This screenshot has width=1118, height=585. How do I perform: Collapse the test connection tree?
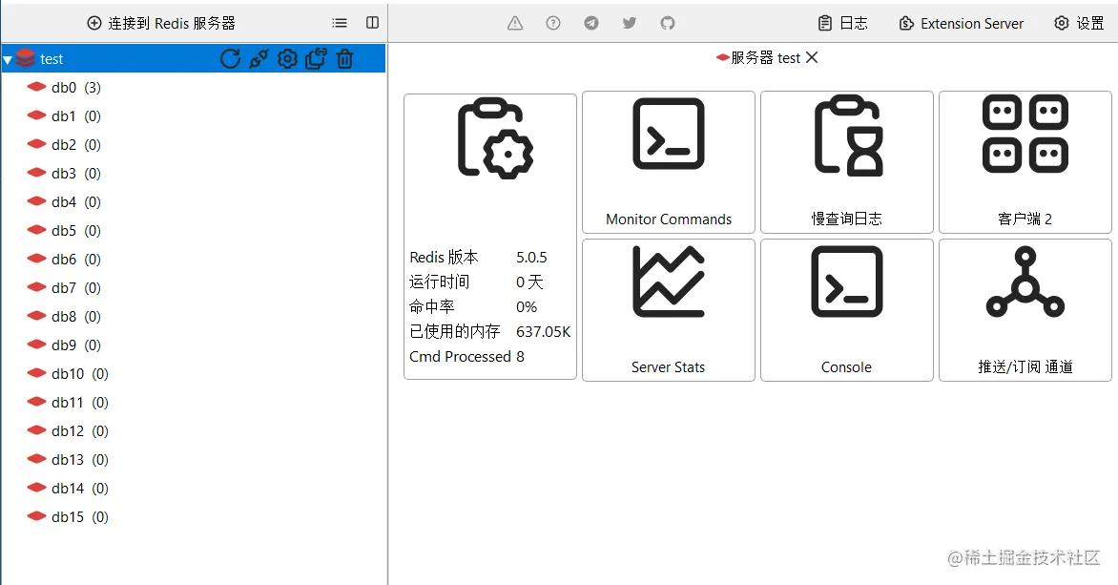coord(7,59)
